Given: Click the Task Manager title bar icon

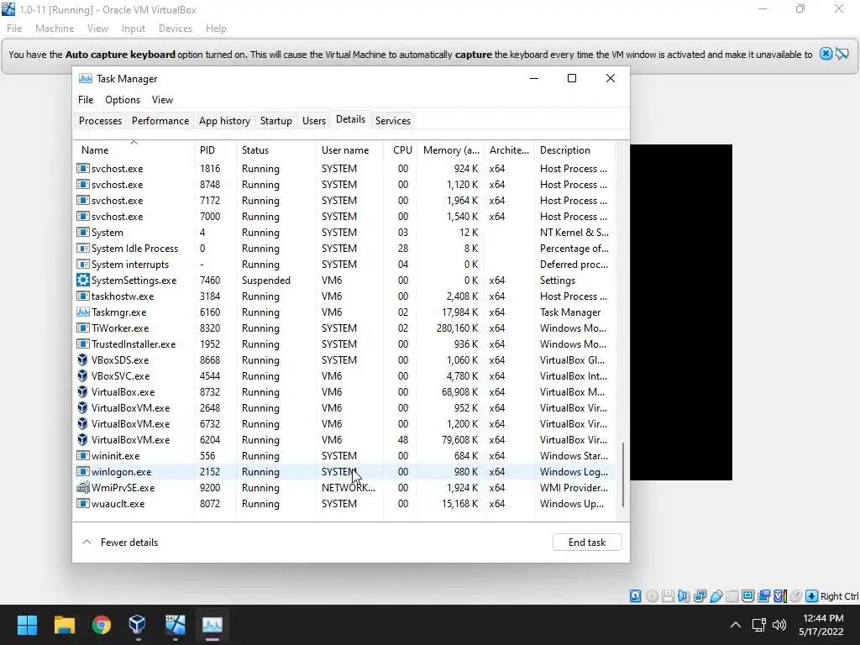Looking at the screenshot, I should tap(85, 78).
